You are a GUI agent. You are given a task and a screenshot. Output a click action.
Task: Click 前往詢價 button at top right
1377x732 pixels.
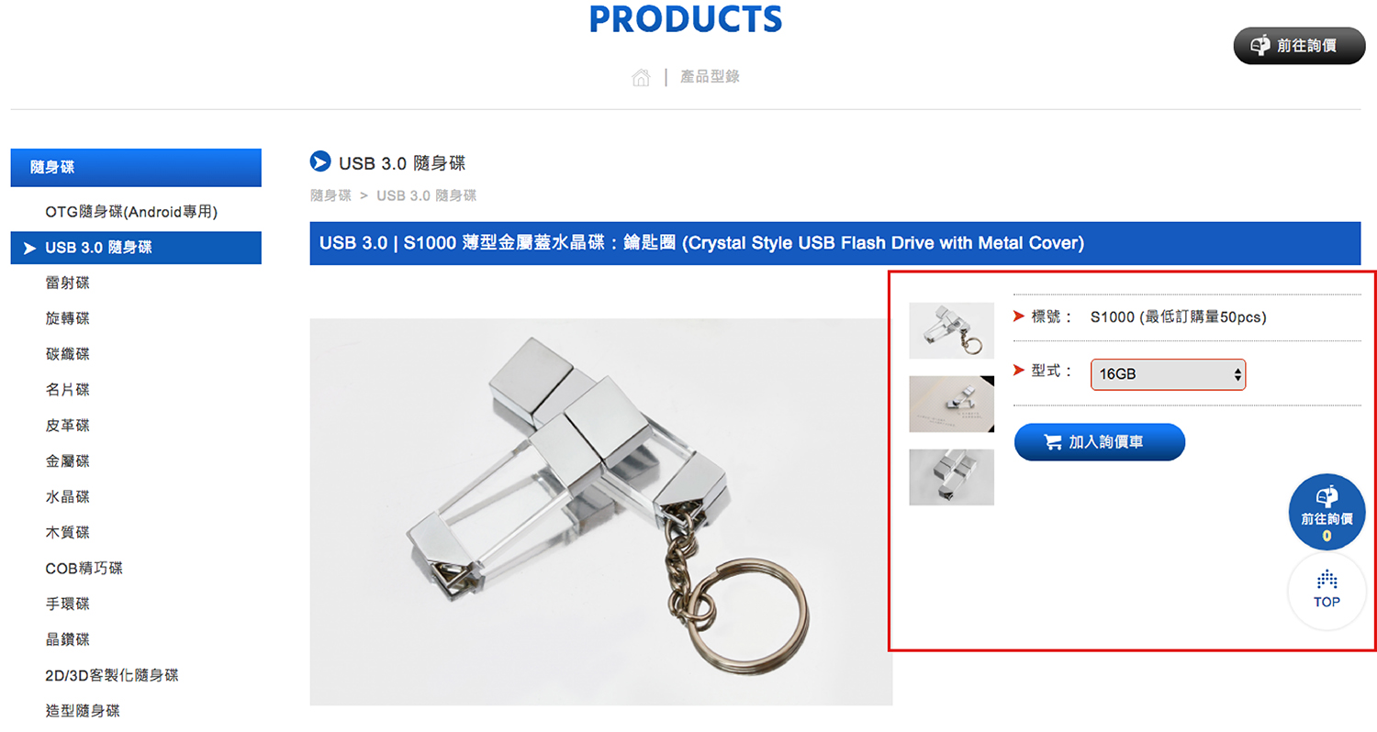click(x=1299, y=46)
